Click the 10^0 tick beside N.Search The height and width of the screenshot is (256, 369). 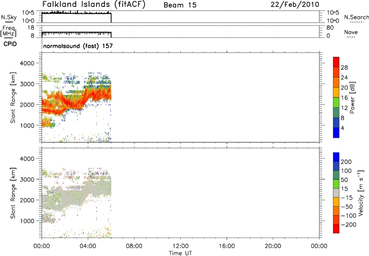click(x=333, y=21)
